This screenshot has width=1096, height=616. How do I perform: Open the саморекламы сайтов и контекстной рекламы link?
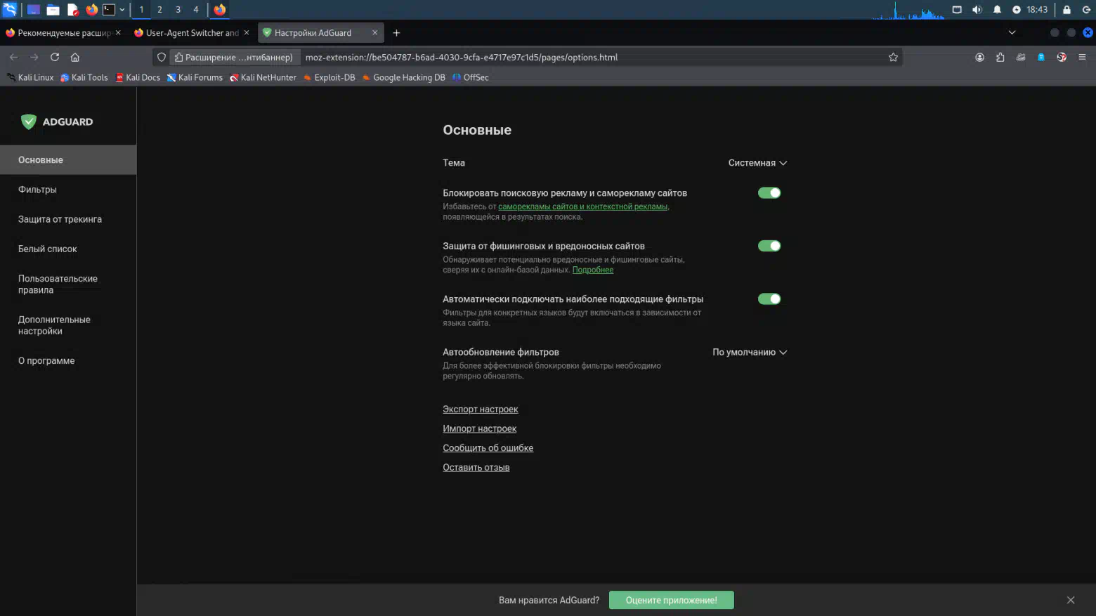583,207
